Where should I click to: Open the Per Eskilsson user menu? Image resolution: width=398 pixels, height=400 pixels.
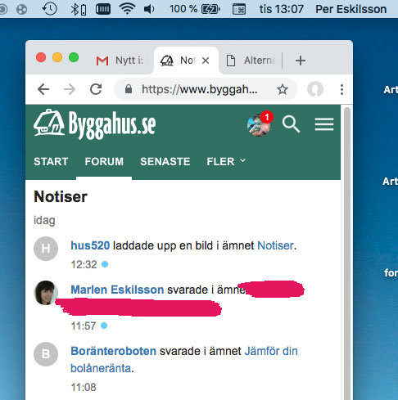coord(351,9)
